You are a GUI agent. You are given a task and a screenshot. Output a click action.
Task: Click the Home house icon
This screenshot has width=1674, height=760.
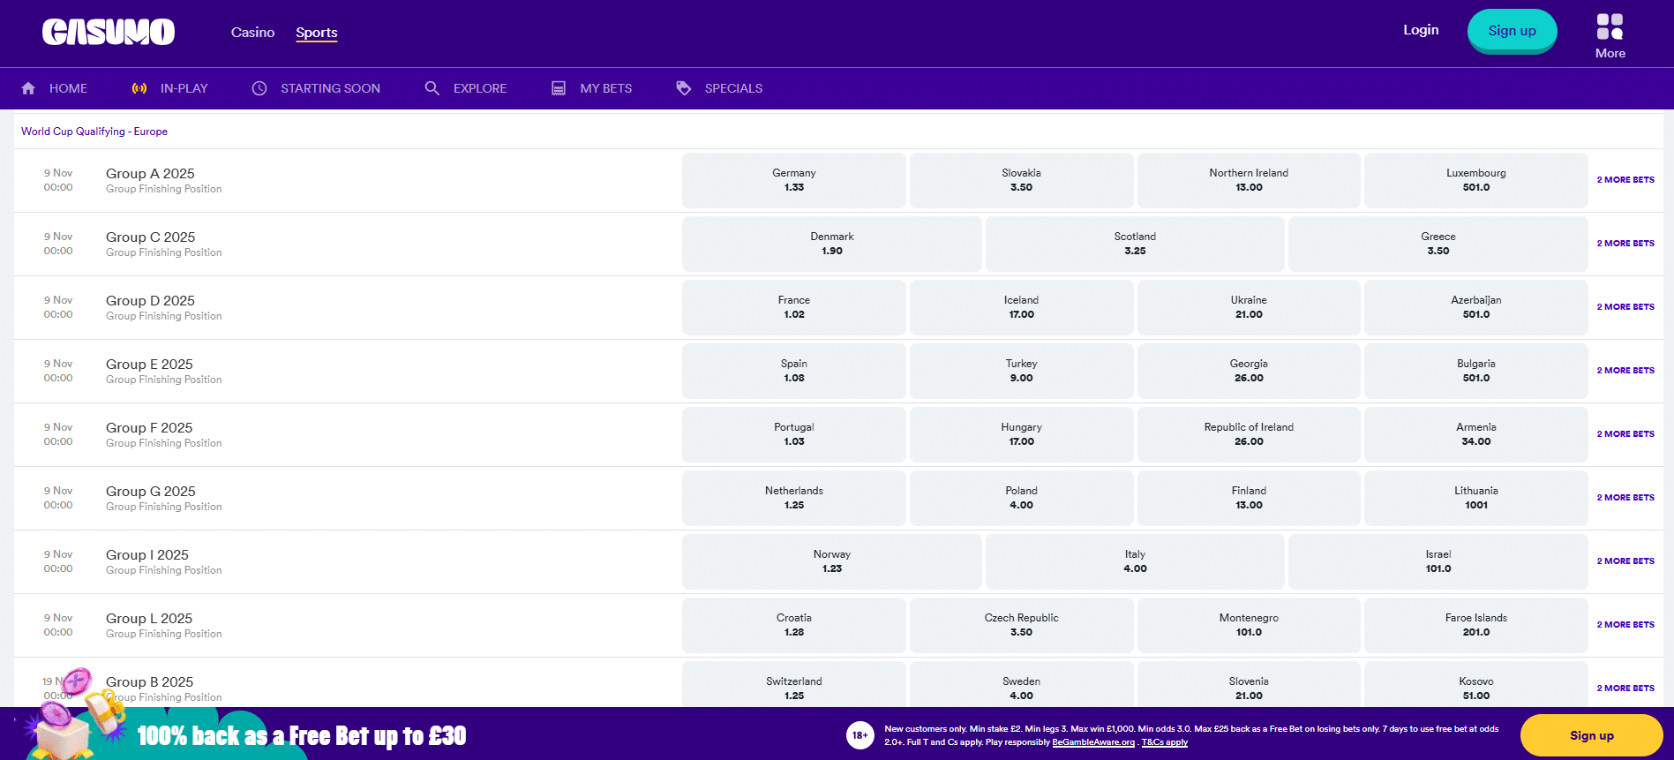(28, 88)
